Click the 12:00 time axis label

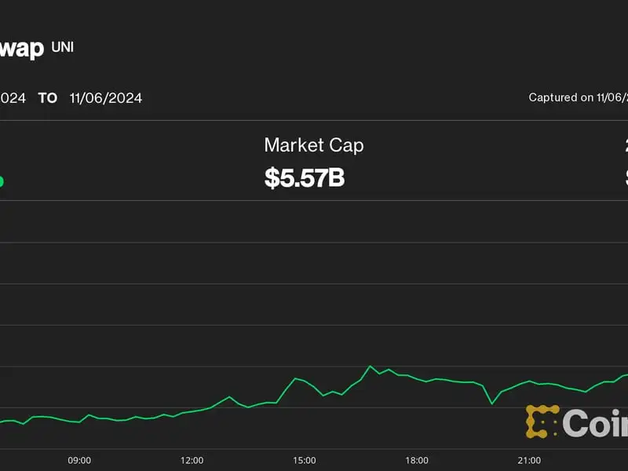(x=192, y=460)
